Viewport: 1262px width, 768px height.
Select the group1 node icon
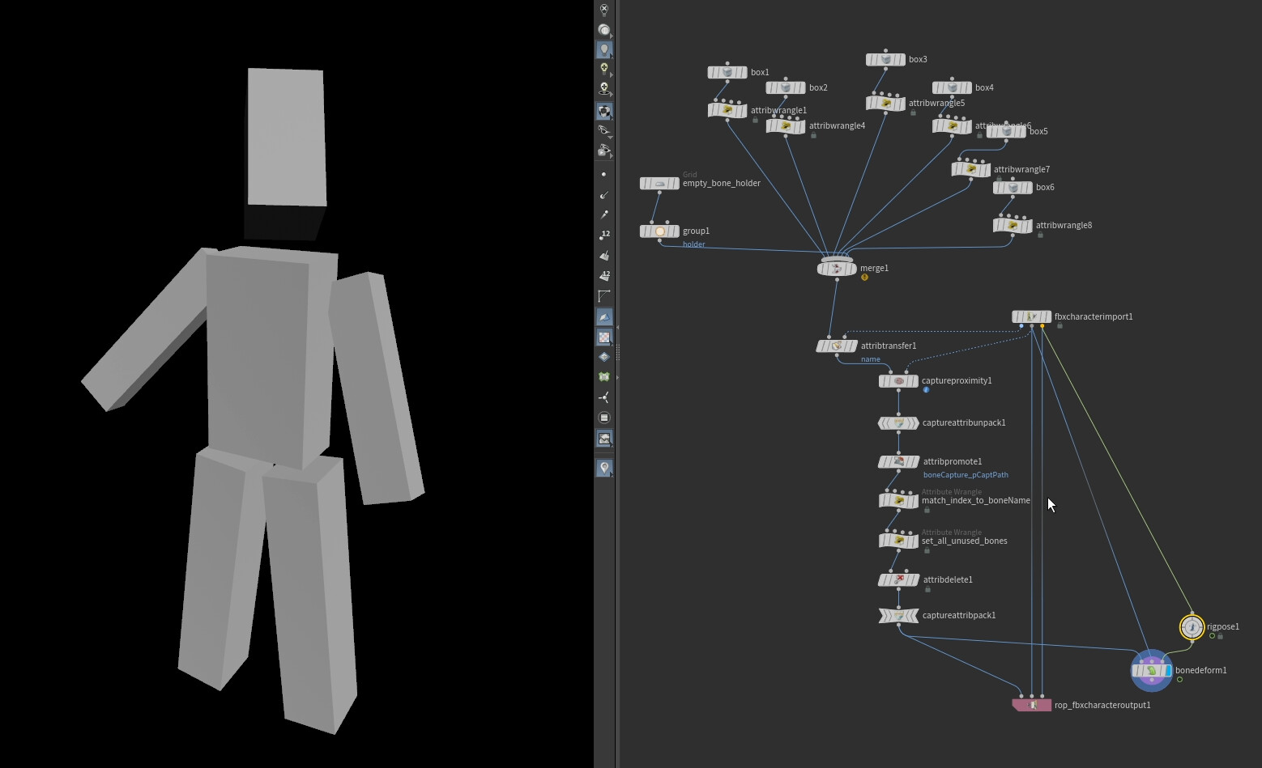click(659, 231)
